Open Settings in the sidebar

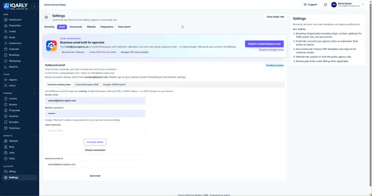pos(19,177)
